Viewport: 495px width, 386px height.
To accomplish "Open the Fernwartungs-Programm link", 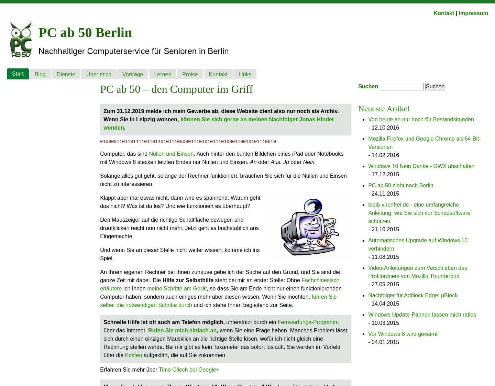I will (308, 322).
